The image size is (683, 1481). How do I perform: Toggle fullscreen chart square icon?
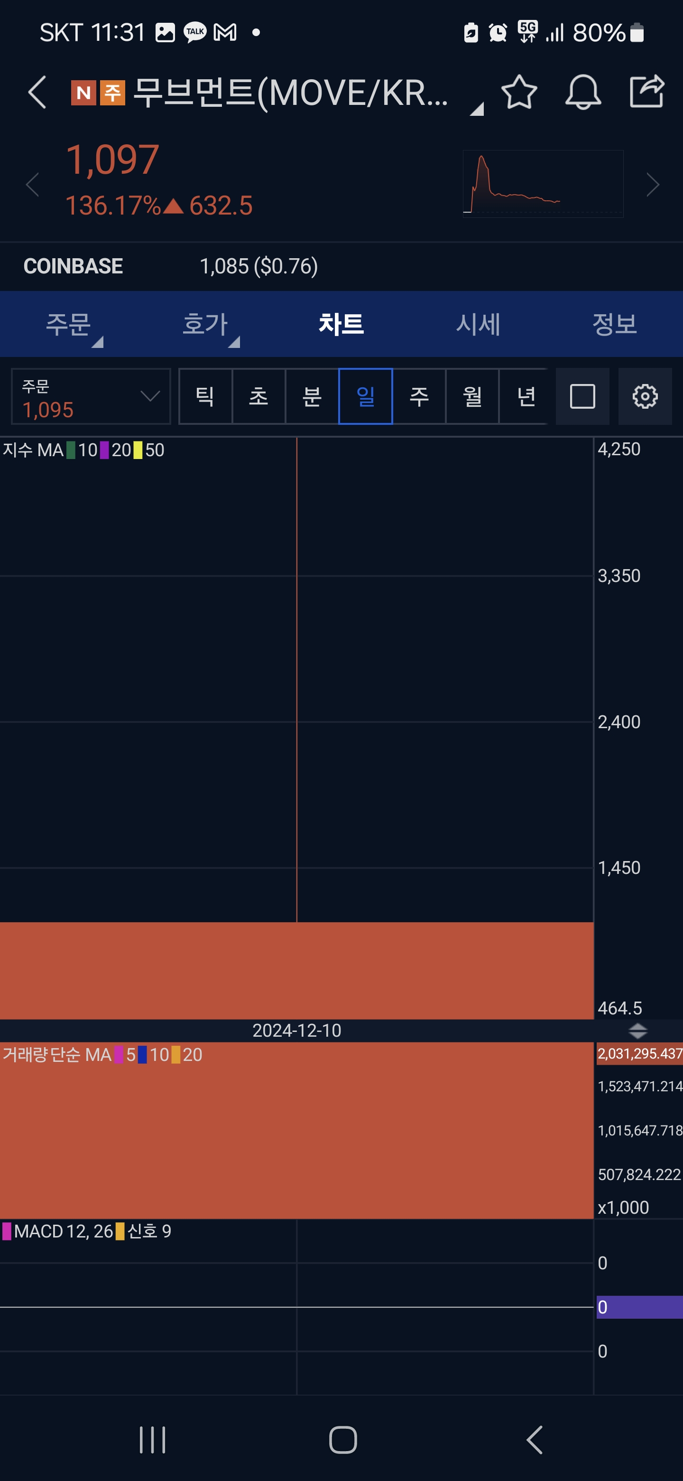click(582, 396)
